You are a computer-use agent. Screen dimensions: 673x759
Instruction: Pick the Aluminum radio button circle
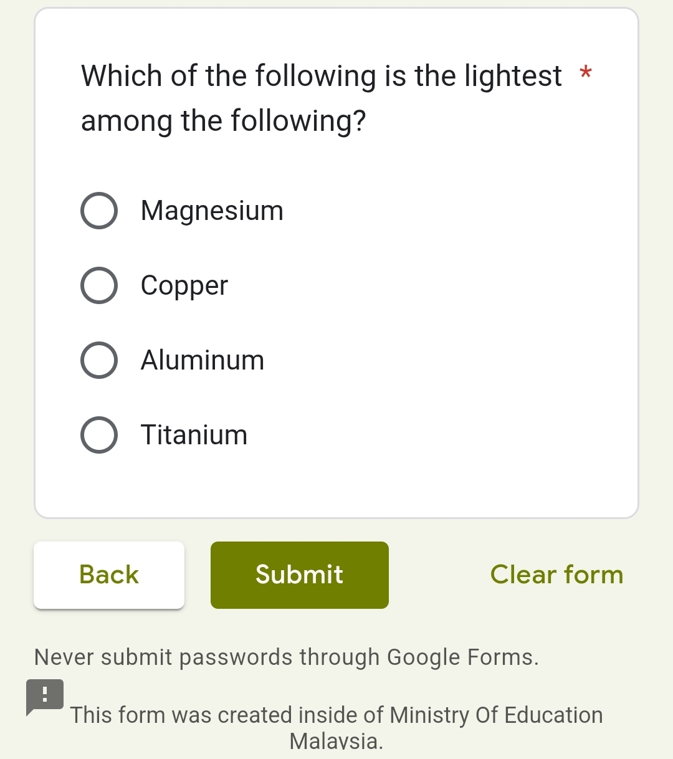point(99,360)
